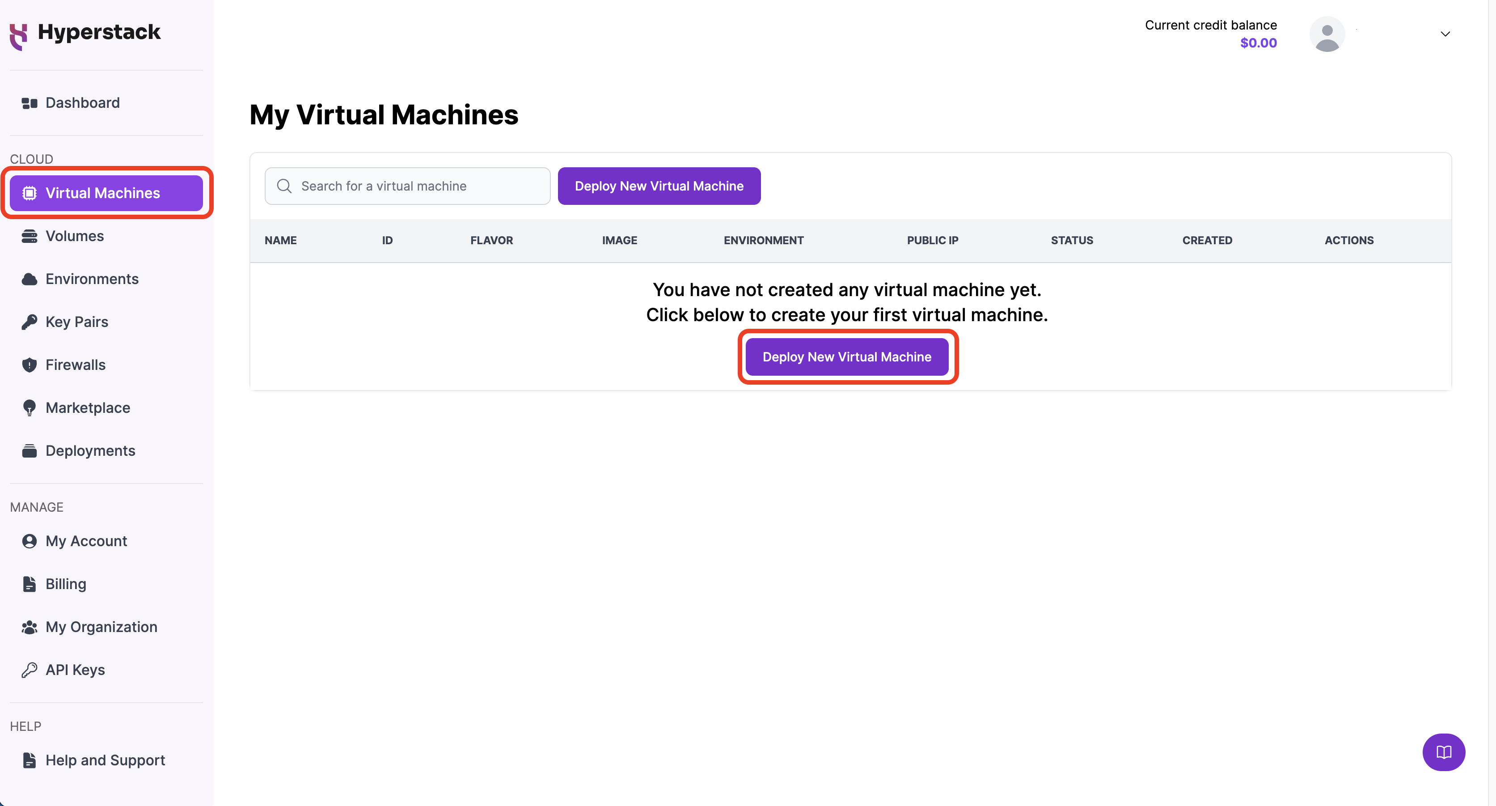Go to Dashboard menu item
Screen dimensions: 1496x806
106,103
